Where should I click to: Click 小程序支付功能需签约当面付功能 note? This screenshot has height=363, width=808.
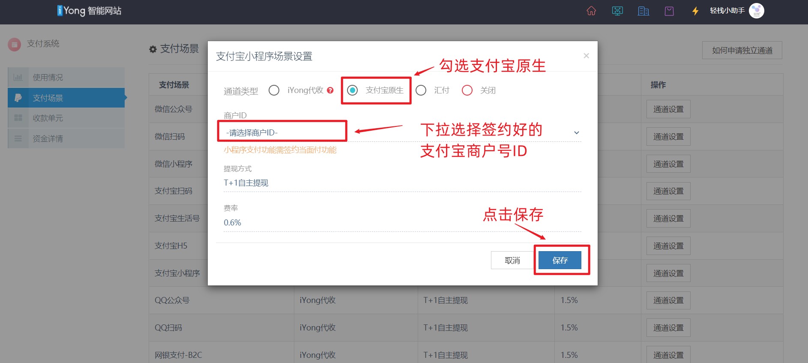coord(280,150)
